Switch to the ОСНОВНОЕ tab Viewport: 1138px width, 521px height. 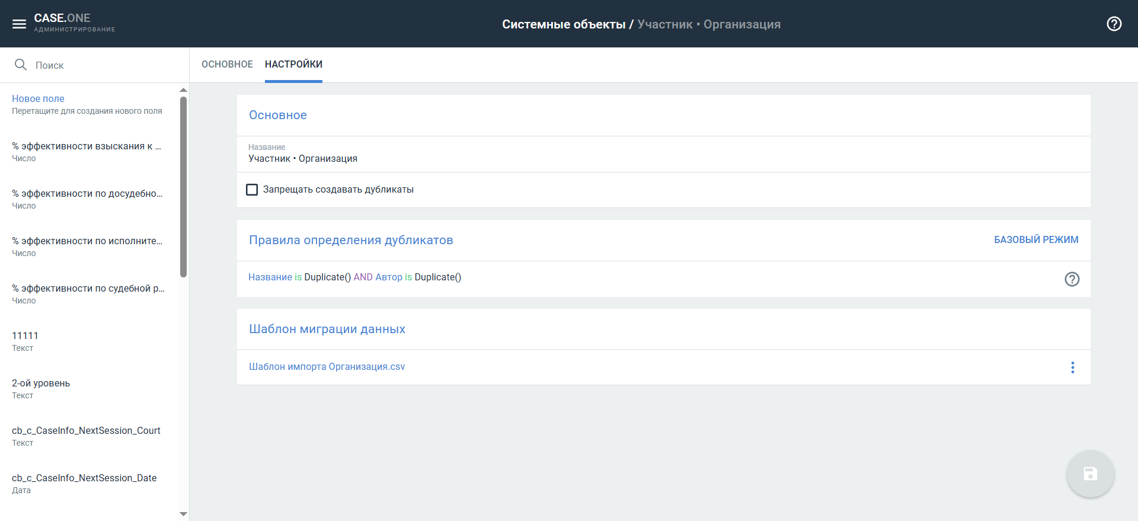(227, 64)
